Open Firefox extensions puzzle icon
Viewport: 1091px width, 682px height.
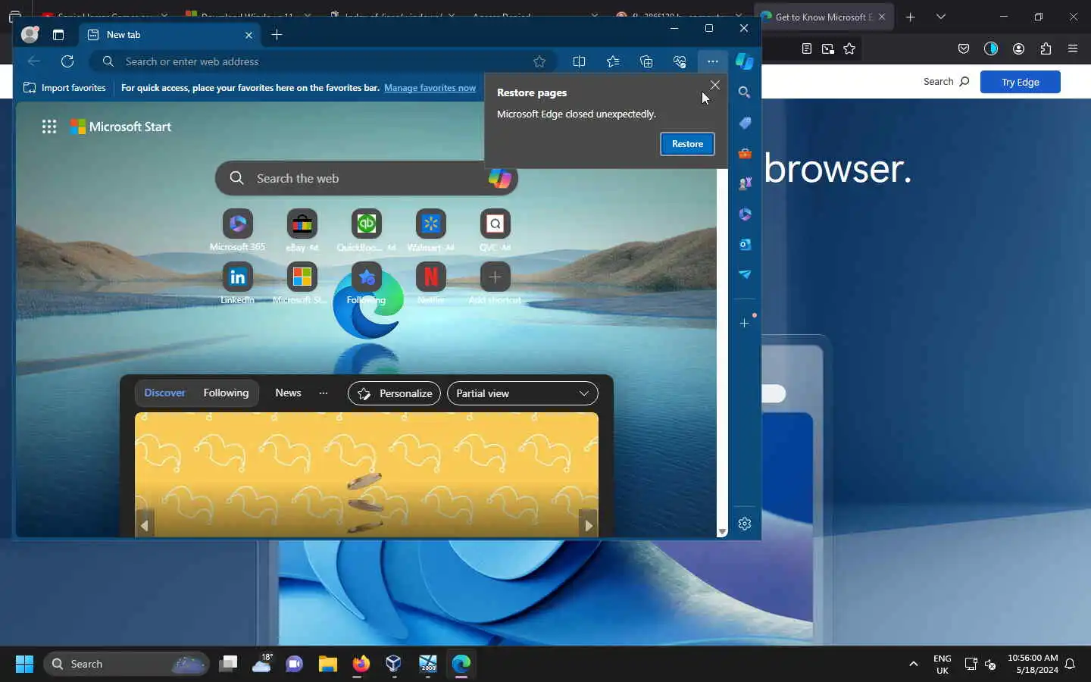click(1046, 48)
